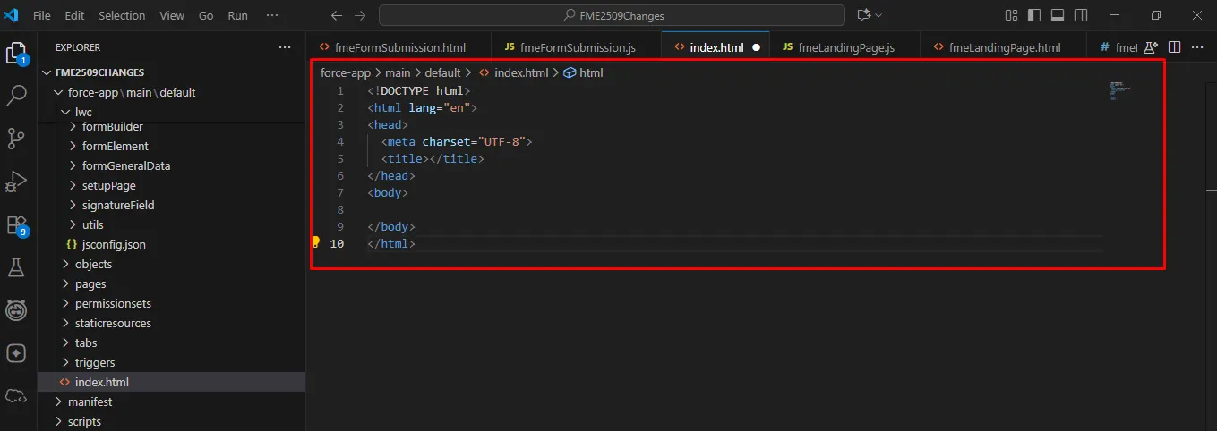This screenshot has width=1217, height=431.
Task: Click the Customize Layout icon
Action: click(x=1011, y=15)
